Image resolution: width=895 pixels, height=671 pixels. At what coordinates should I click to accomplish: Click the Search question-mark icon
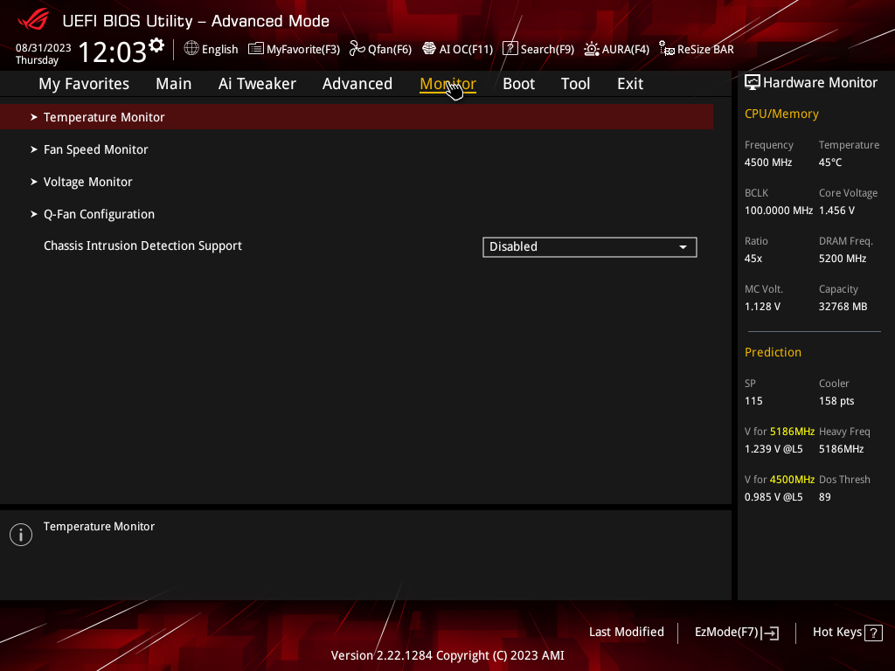tap(510, 49)
